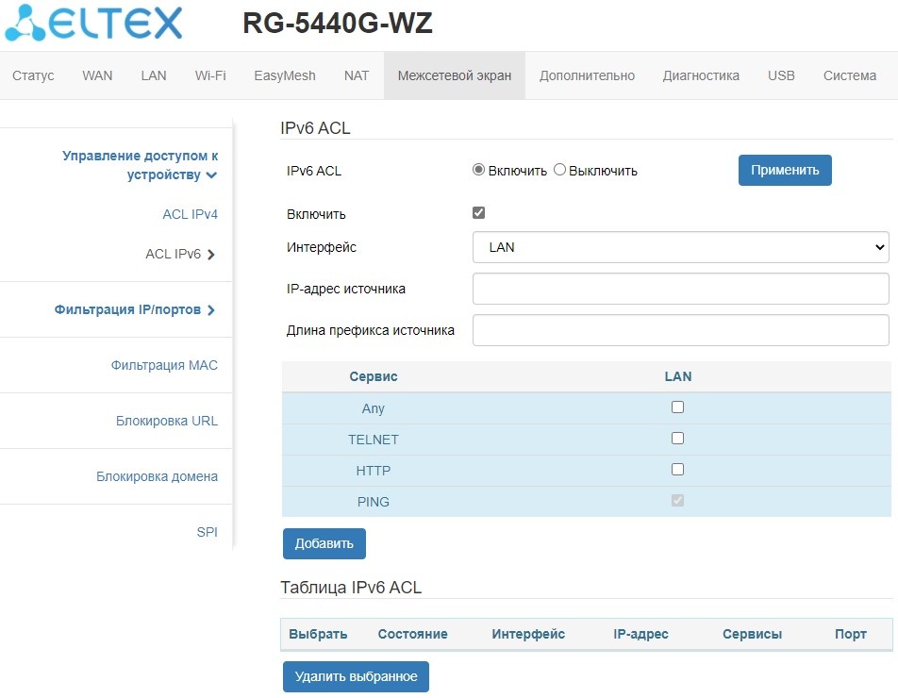Click the Добавить button
This screenshot has height=698, width=898.
324,543
